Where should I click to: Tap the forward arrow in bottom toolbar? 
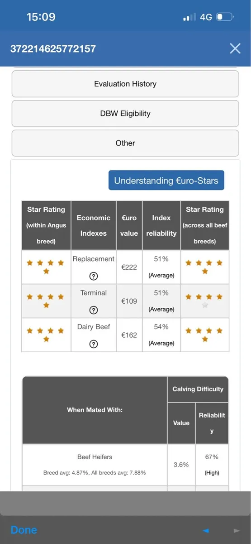(x=236, y=530)
